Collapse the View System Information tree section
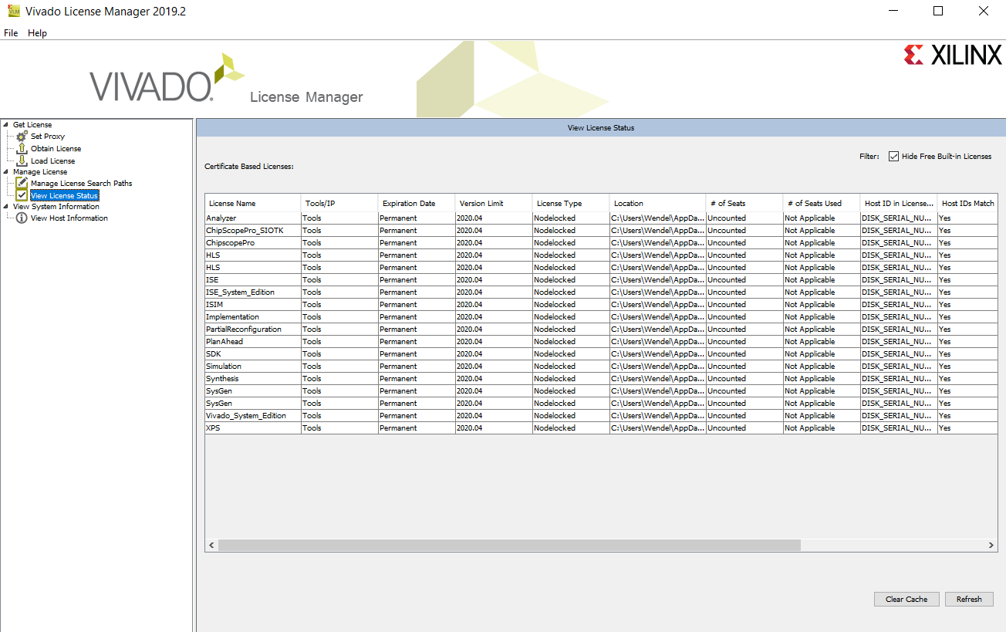The height and width of the screenshot is (632, 1006). pos(6,207)
